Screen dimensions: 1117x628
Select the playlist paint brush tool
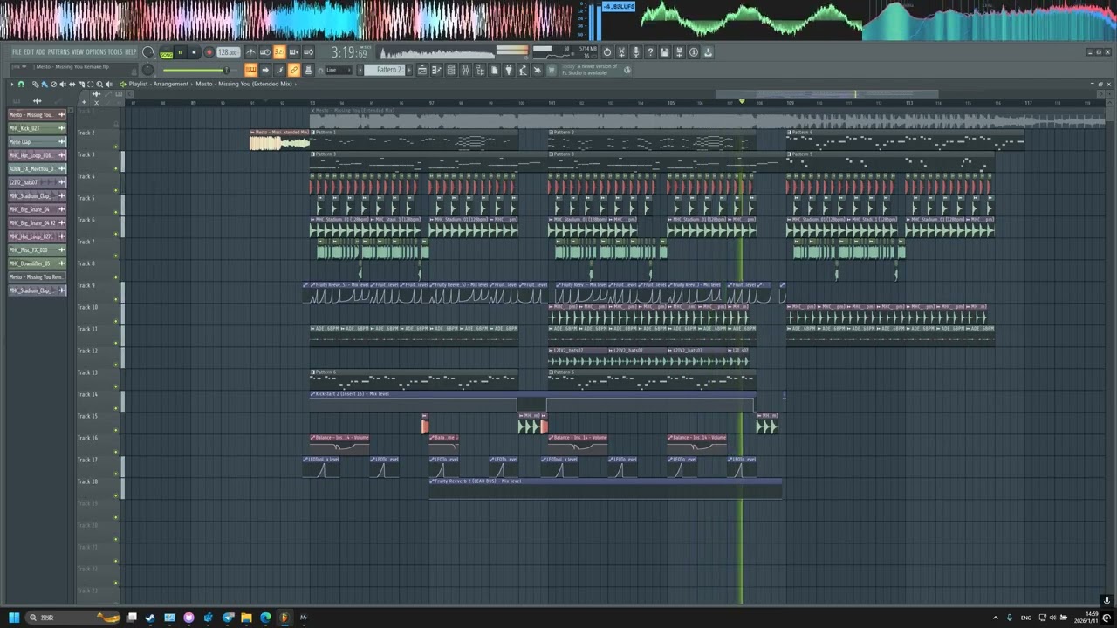click(44, 84)
